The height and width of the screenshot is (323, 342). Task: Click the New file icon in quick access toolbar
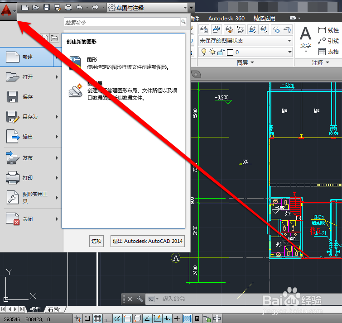pos(25,8)
